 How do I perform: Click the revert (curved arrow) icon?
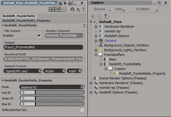pos(72,9)
